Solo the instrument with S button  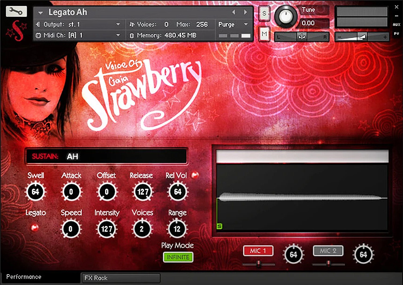pyautogui.click(x=264, y=14)
